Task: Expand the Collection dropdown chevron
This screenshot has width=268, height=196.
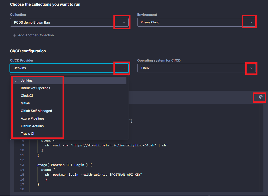Action: (124, 23)
